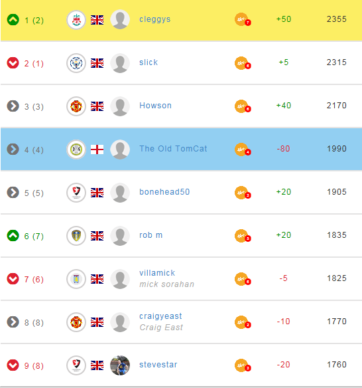Click the red down arrow next to slick
The height and width of the screenshot is (388, 362).
(x=13, y=63)
